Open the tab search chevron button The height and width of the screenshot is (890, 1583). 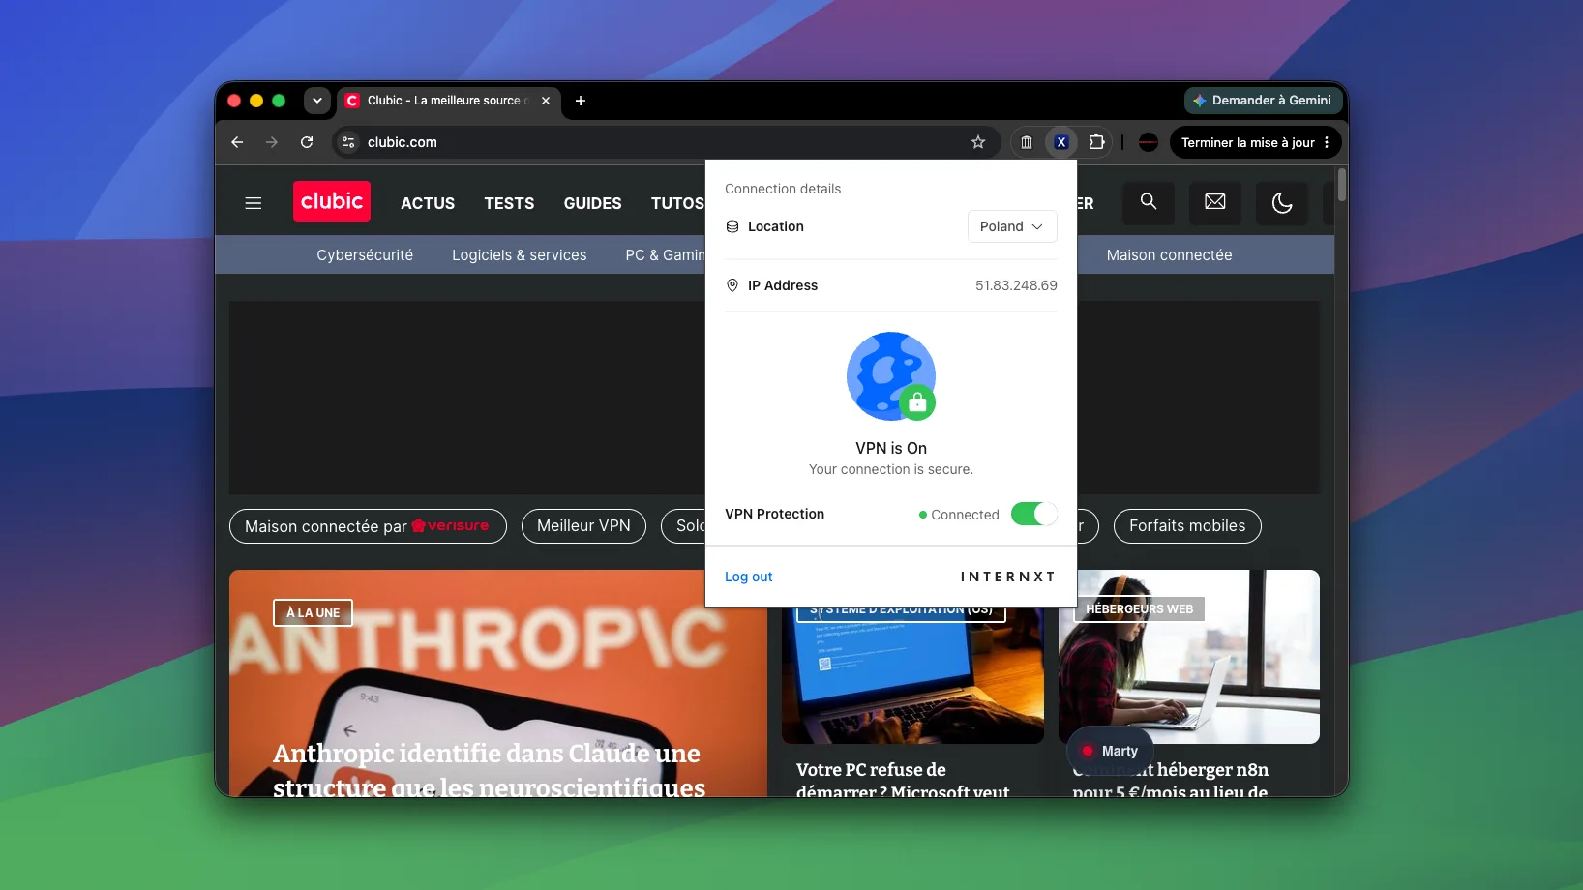[316, 101]
